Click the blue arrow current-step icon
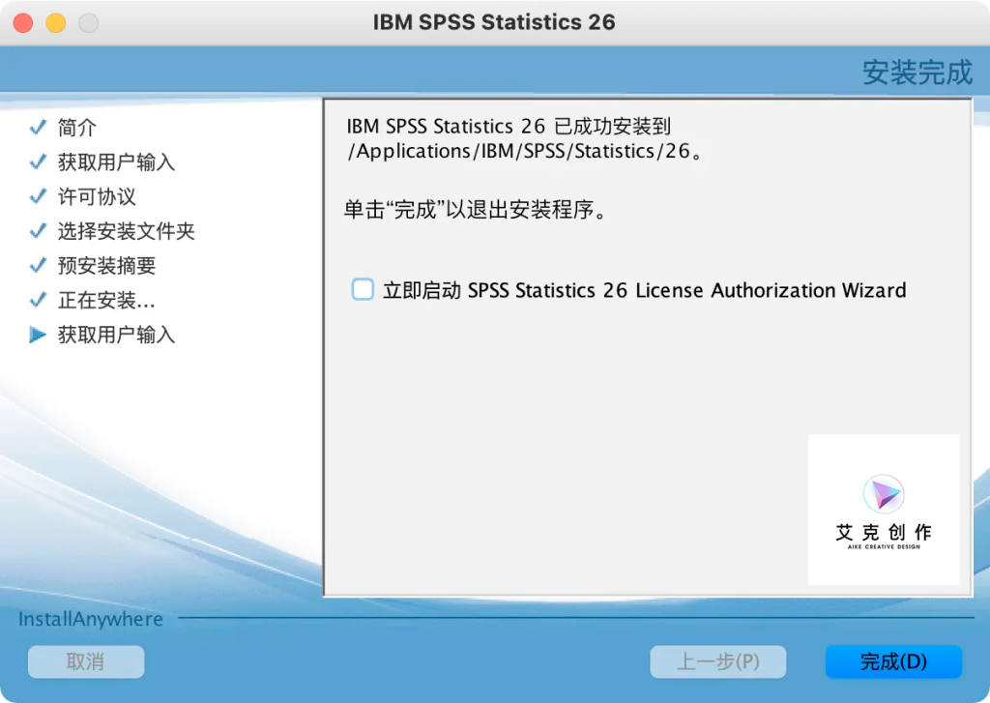This screenshot has width=990, height=703. click(x=38, y=335)
